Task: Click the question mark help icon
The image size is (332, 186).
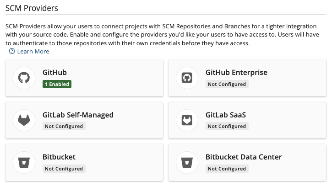Action: [12, 51]
